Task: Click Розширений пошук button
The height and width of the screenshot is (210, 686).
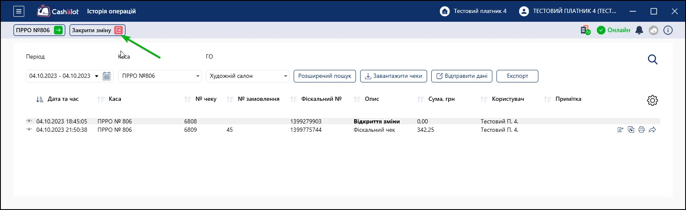Action: [325, 76]
